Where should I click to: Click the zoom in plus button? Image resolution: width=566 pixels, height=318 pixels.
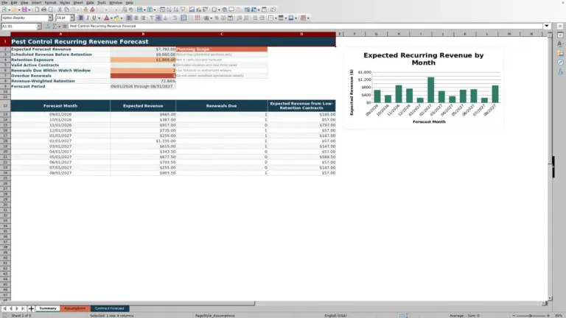[x=548, y=316]
